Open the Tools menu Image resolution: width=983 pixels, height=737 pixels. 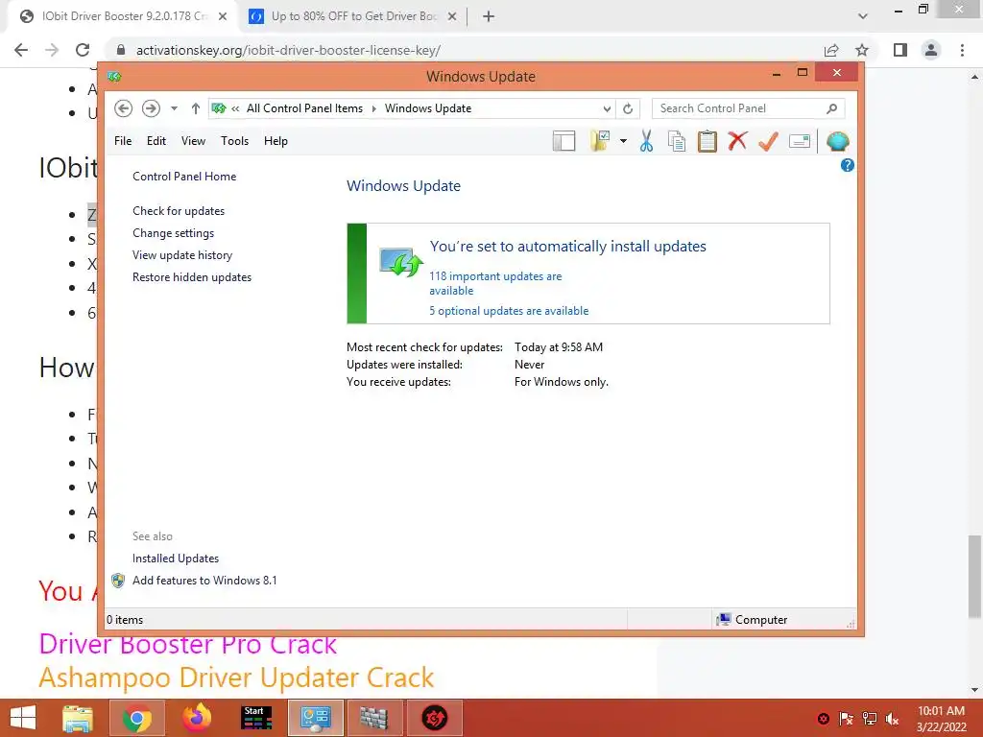[x=234, y=141]
